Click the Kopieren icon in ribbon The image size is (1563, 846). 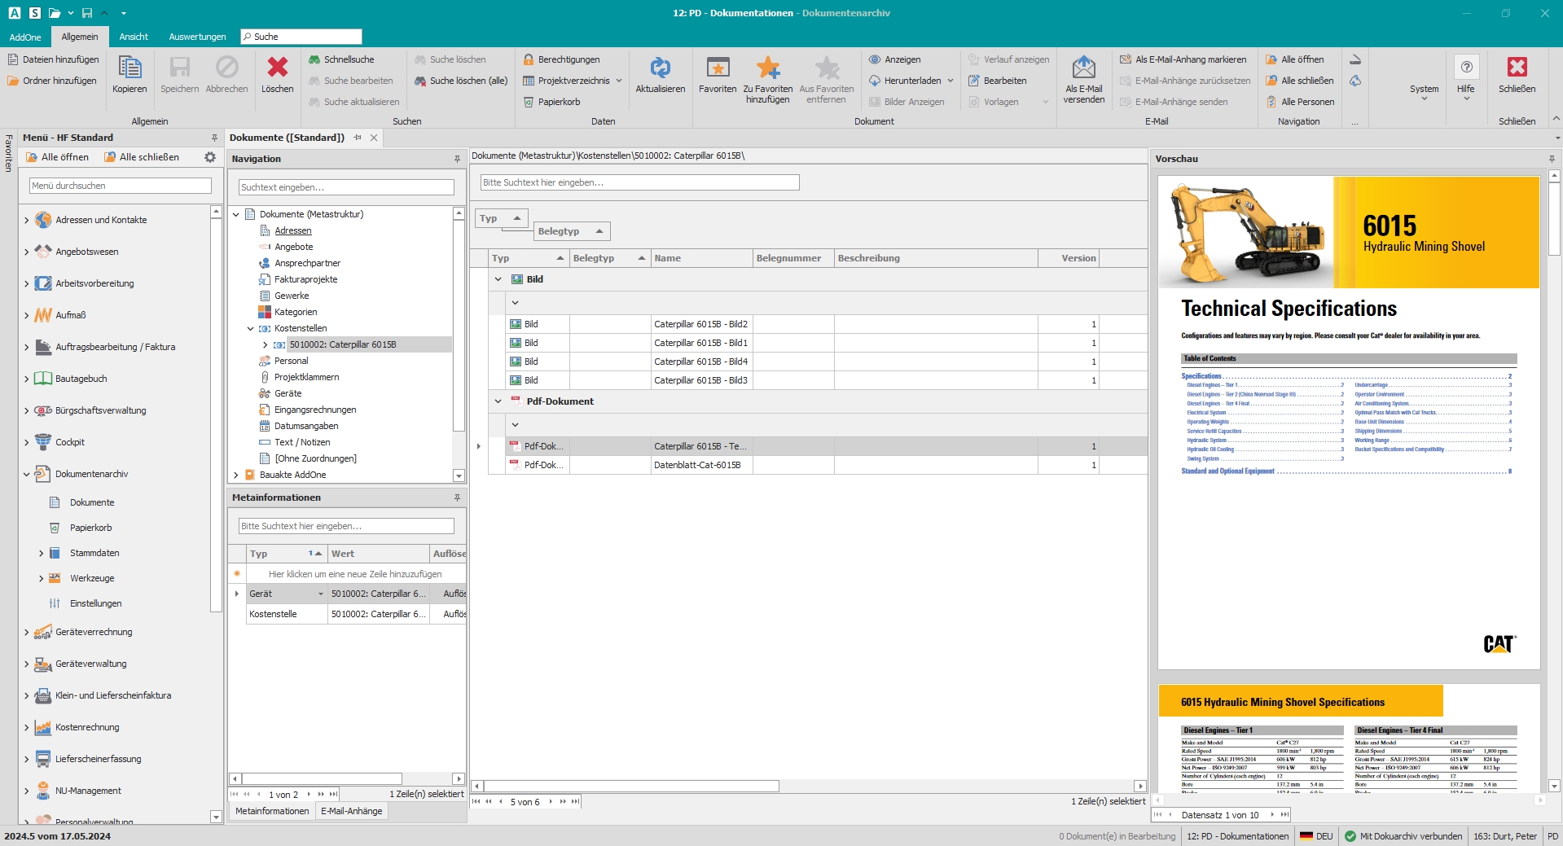pos(130,68)
